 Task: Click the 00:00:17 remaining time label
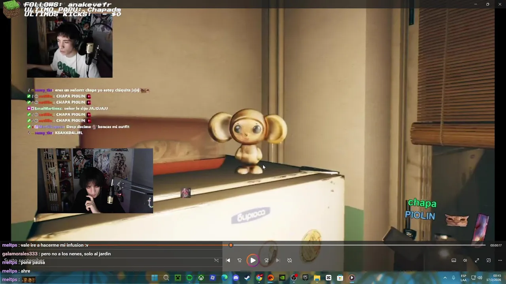[x=496, y=245]
